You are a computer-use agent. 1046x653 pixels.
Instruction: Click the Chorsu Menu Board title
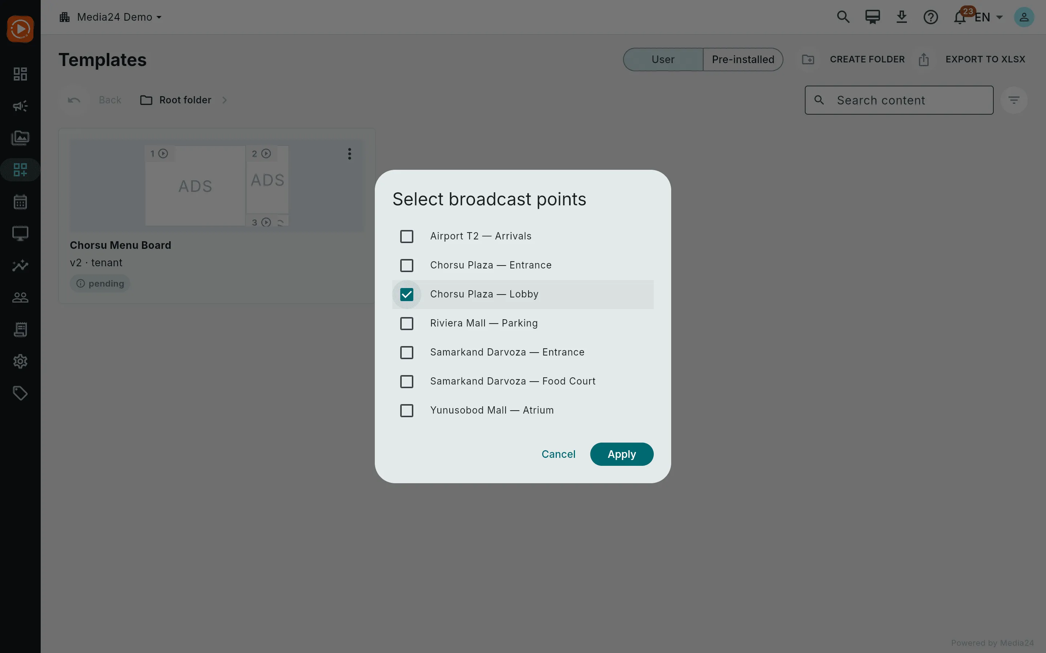[120, 245]
